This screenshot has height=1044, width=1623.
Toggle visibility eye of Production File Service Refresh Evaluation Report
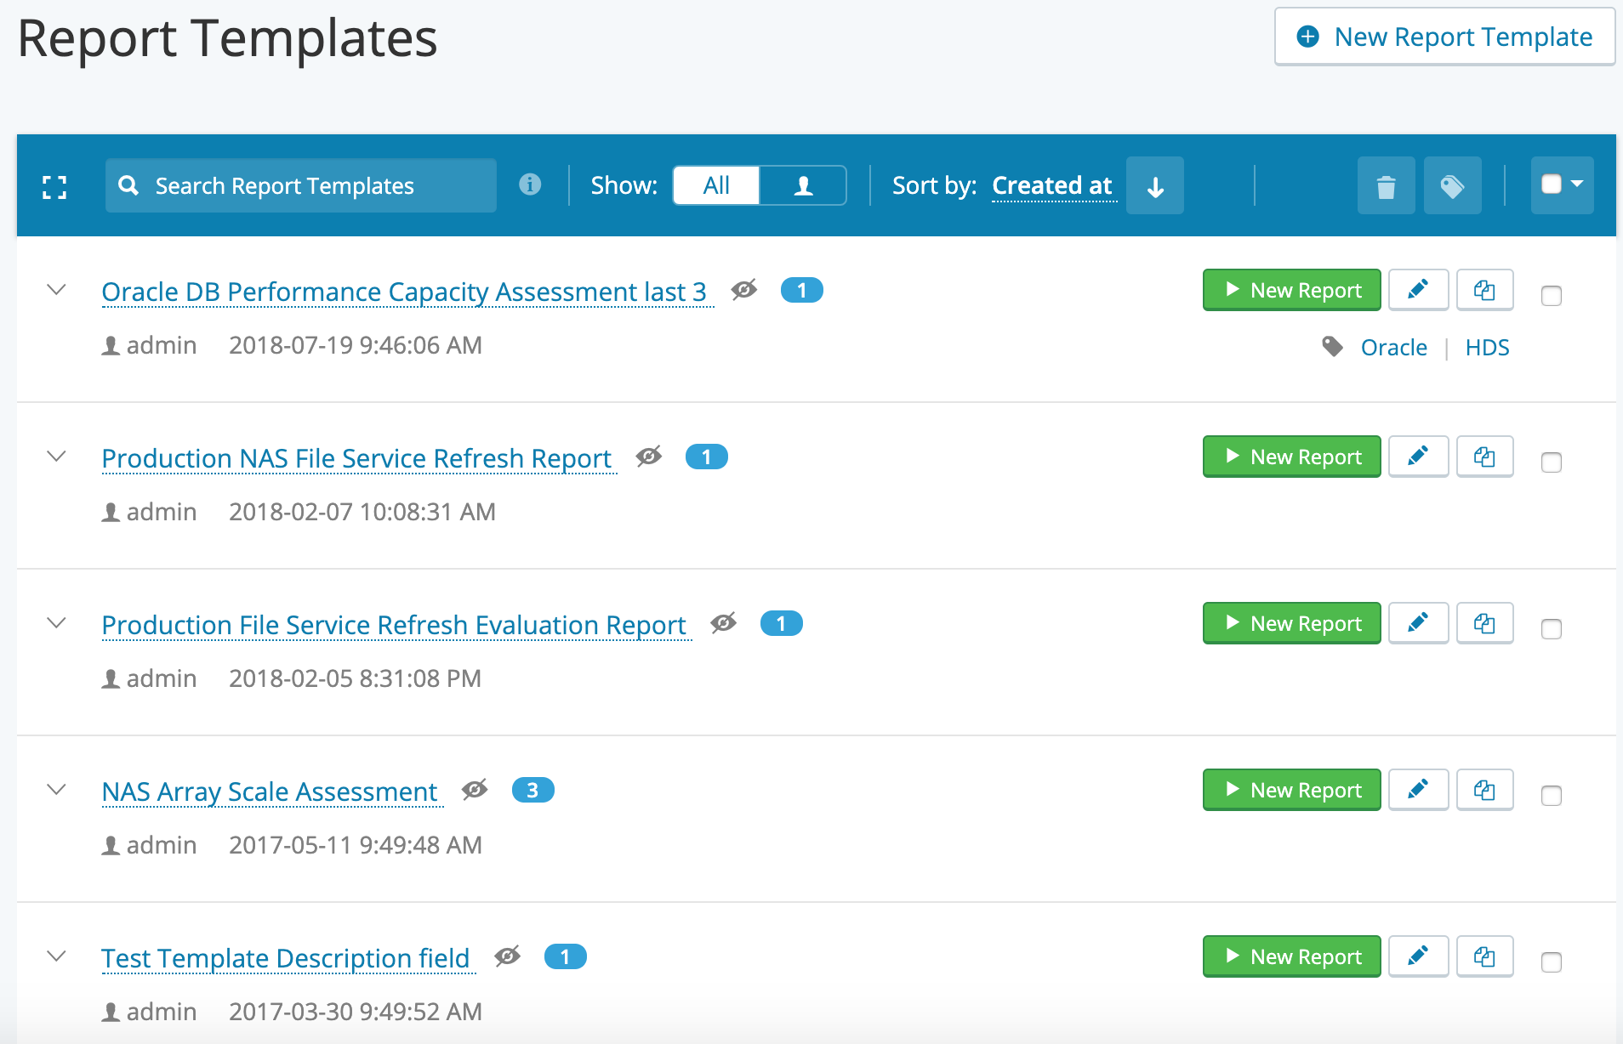[x=723, y=623]
